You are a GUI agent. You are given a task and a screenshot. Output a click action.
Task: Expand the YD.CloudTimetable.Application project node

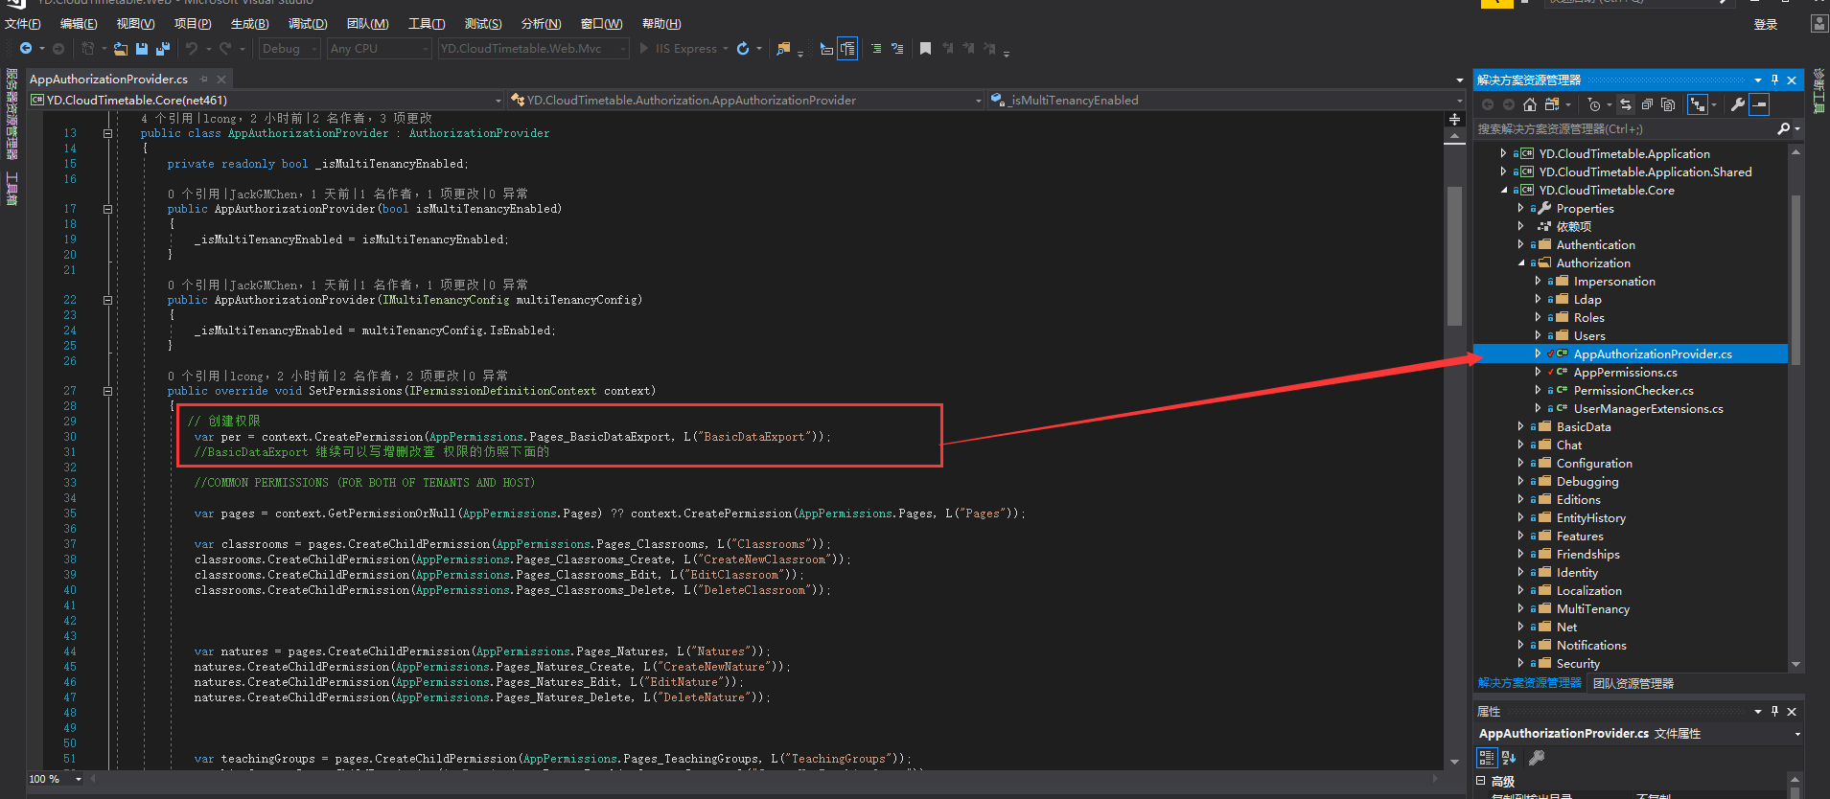pos(1503,153)
